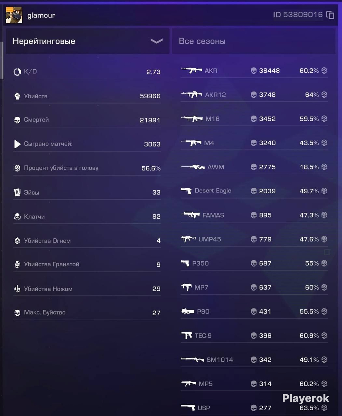The height and width of the screenshot is (416, 342).
Task: Select the AKR rifle icon
Action: pyautogui.click(x=192, y=70)
